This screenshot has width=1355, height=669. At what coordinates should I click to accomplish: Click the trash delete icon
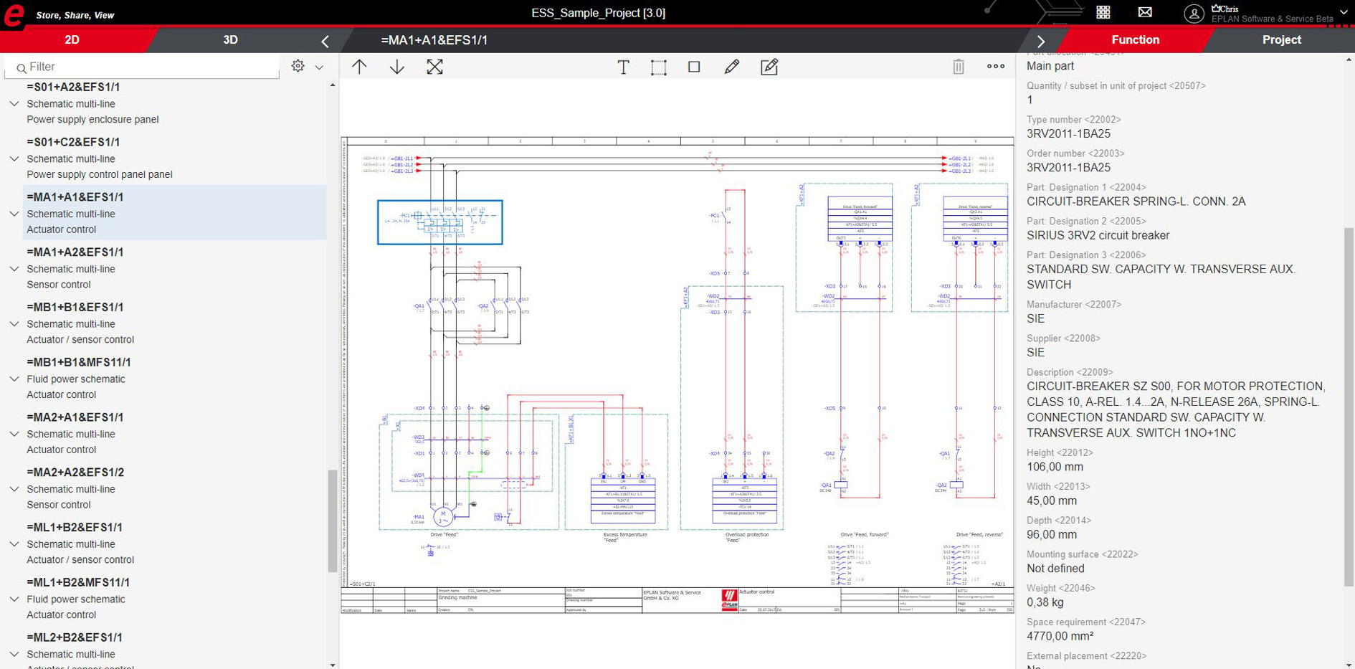coord(958,67)
